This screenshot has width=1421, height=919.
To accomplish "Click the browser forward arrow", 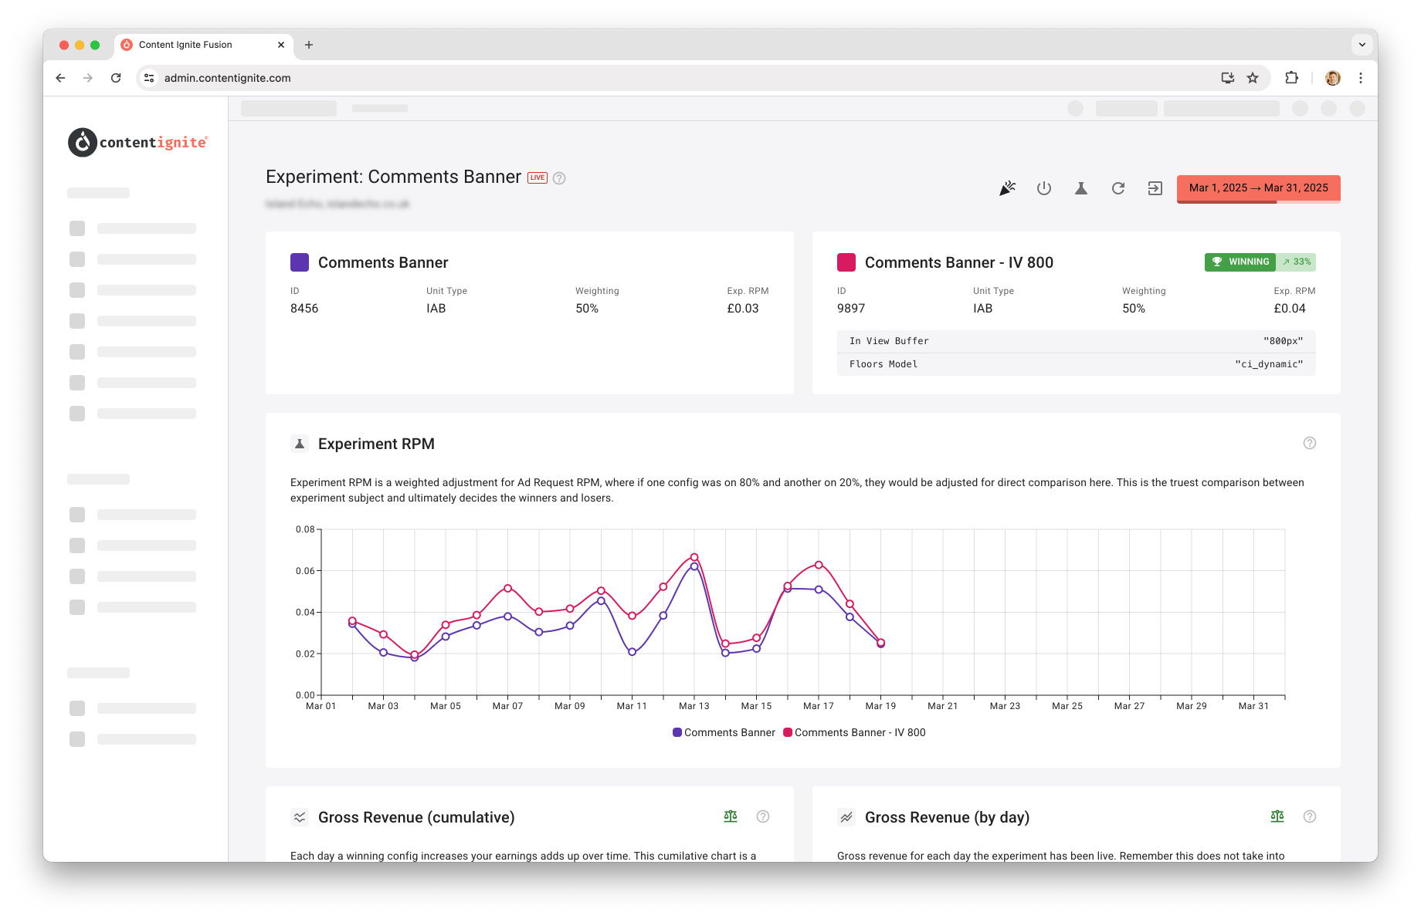I will [88, 78].
